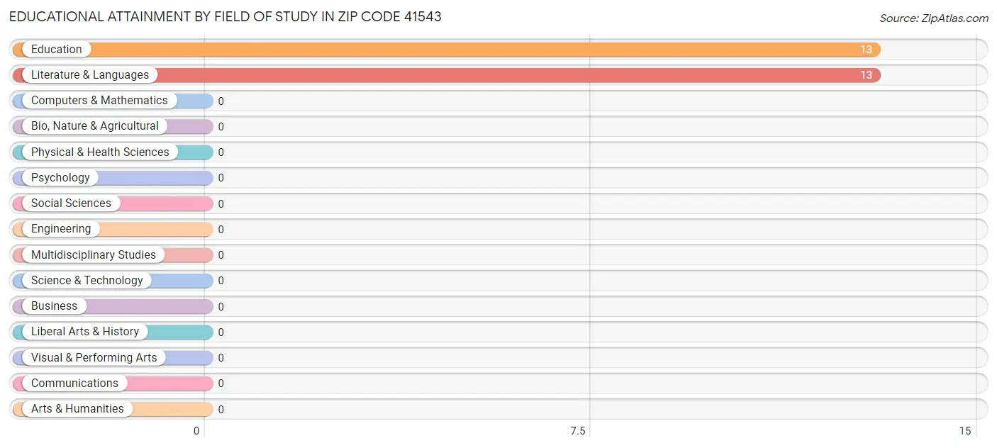The height and width of the screenshot is (448, 997).
Task: Click the chart title text
Action: 225,16
